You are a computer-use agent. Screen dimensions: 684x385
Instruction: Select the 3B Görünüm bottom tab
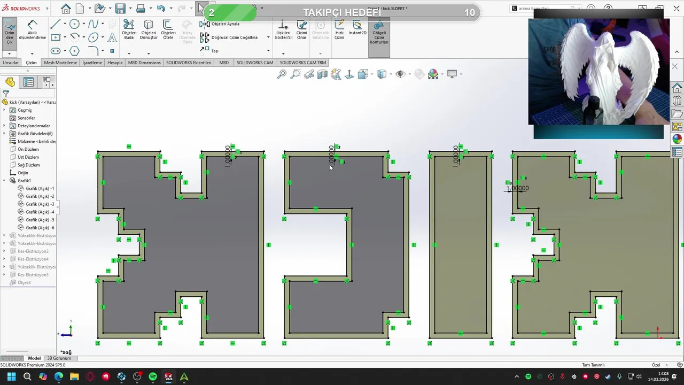(59, 358)
